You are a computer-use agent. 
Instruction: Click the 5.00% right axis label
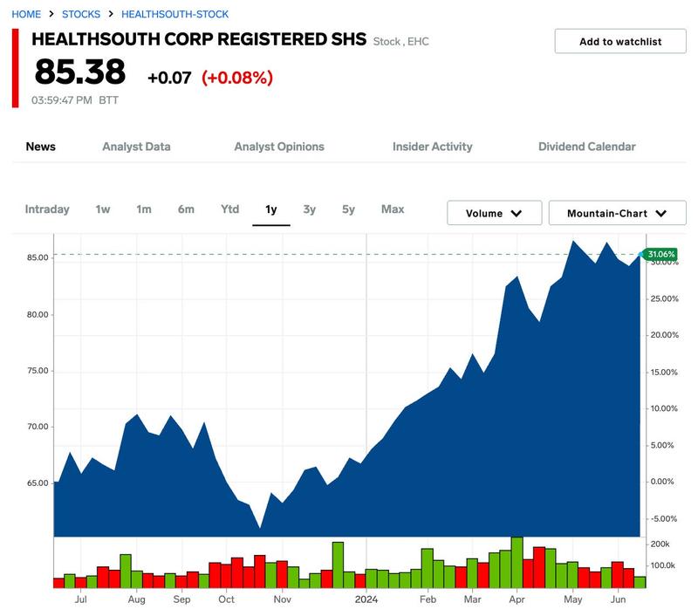point(662,445)
